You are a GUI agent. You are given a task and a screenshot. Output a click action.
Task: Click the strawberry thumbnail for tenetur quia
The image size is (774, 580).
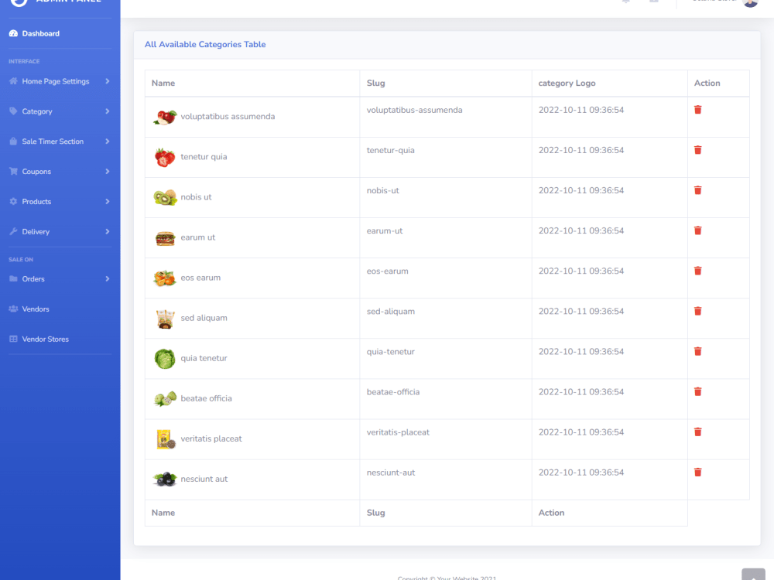(165, 157)
